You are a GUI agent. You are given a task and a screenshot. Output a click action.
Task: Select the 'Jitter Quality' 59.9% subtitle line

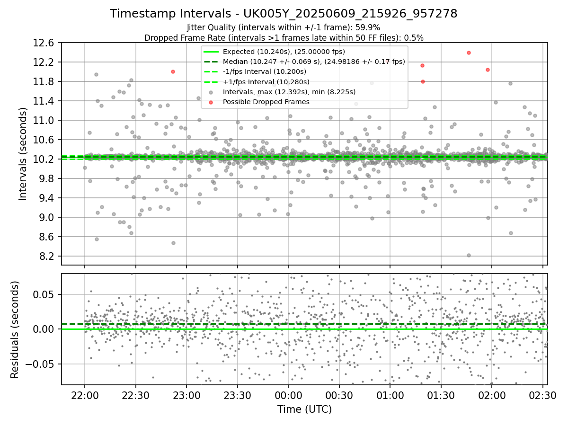[x=284, y=27]
